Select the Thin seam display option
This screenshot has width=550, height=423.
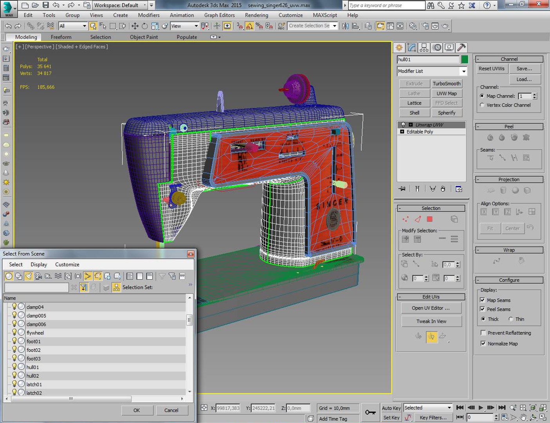tap(511, 319)
